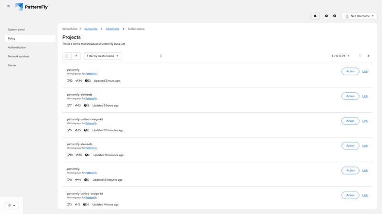This screenshot has height=214, width=382.
Task: Open PatternFly link in Updated 2 hours ago row
Action: click(x=91, y=74)
